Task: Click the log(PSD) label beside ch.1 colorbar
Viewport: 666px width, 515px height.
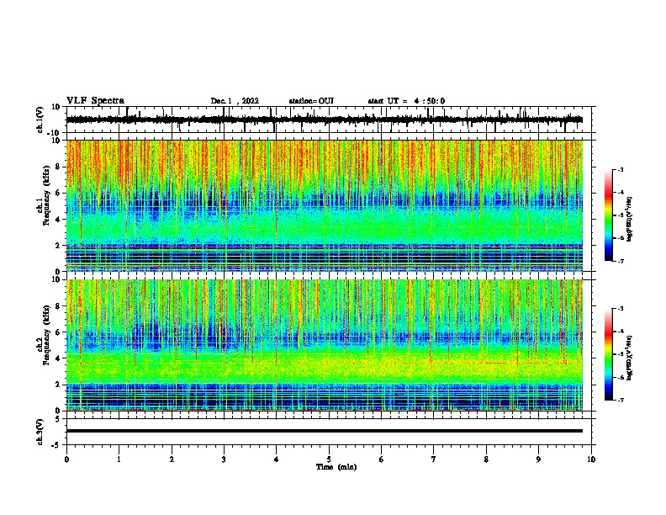Action: pos(629,220)
